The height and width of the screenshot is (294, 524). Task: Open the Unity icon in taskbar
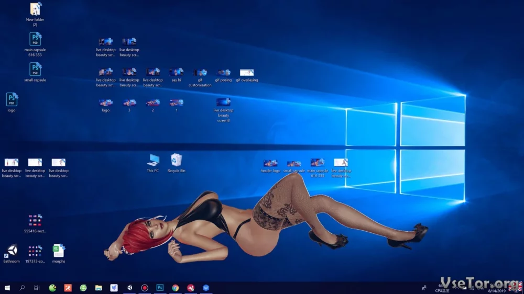coord(129,288)
